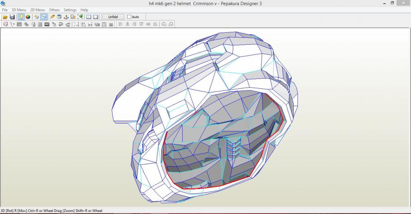Minimize the Pepakura Designer window

pos(384,3)
